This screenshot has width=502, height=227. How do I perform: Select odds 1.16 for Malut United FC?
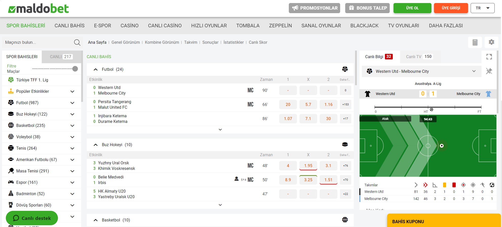(x=329, y=104)
